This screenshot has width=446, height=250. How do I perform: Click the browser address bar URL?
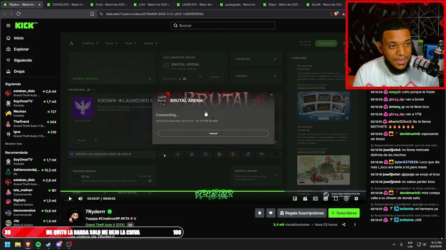click(x=155, y=14)
